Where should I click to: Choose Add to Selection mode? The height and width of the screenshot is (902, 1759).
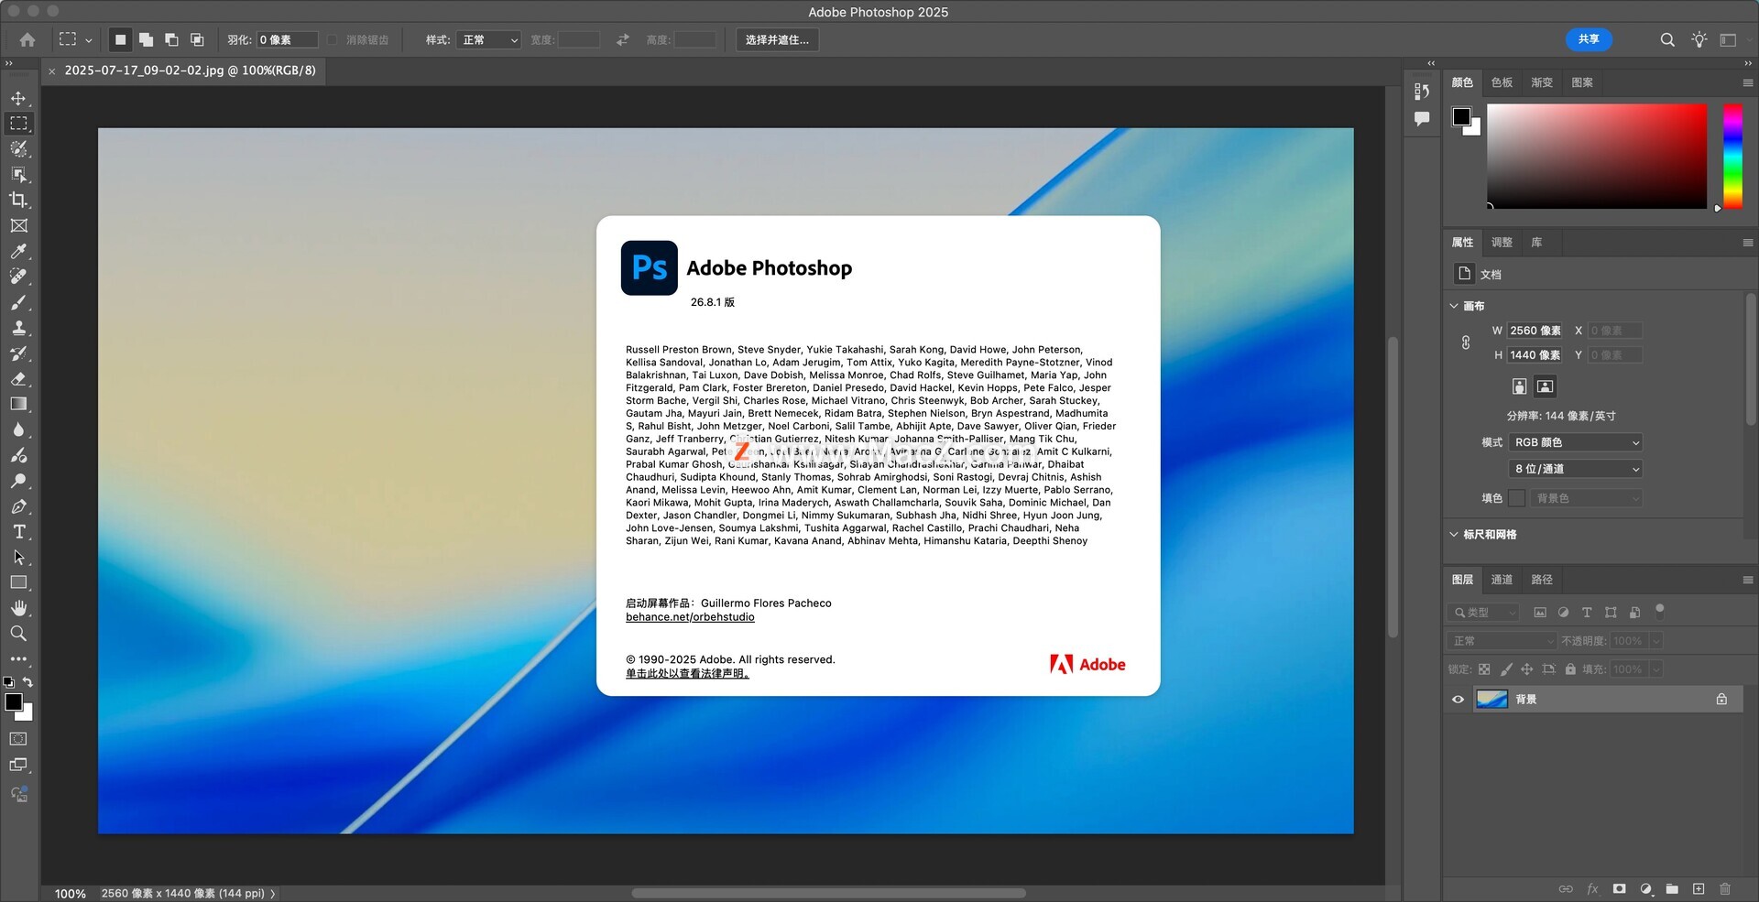click(146, 39)
